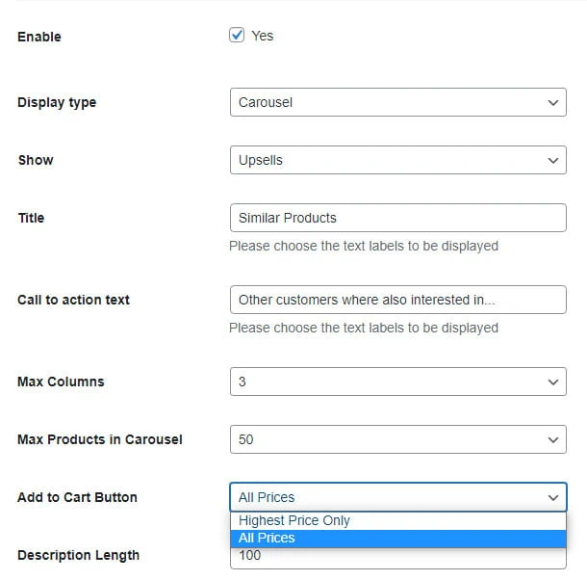Image resolution: width=587 pixels, height=580 pixels.
Task: Click the Title setting label
Action: click(x=31, y=218)
